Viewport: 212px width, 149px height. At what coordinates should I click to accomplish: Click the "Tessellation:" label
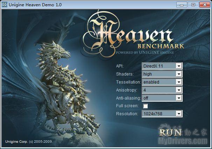(128, 82)
